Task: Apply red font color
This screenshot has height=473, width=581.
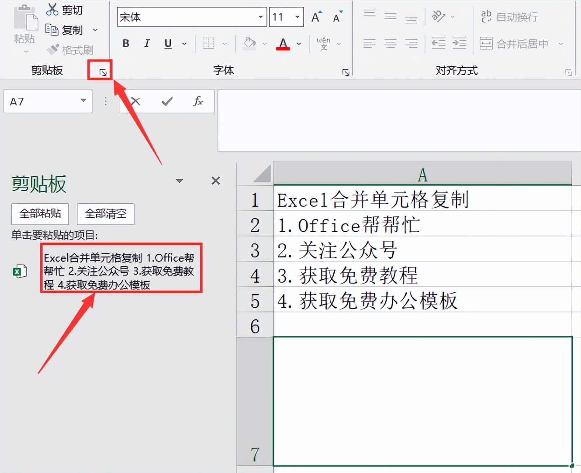Action: (283, 44)
